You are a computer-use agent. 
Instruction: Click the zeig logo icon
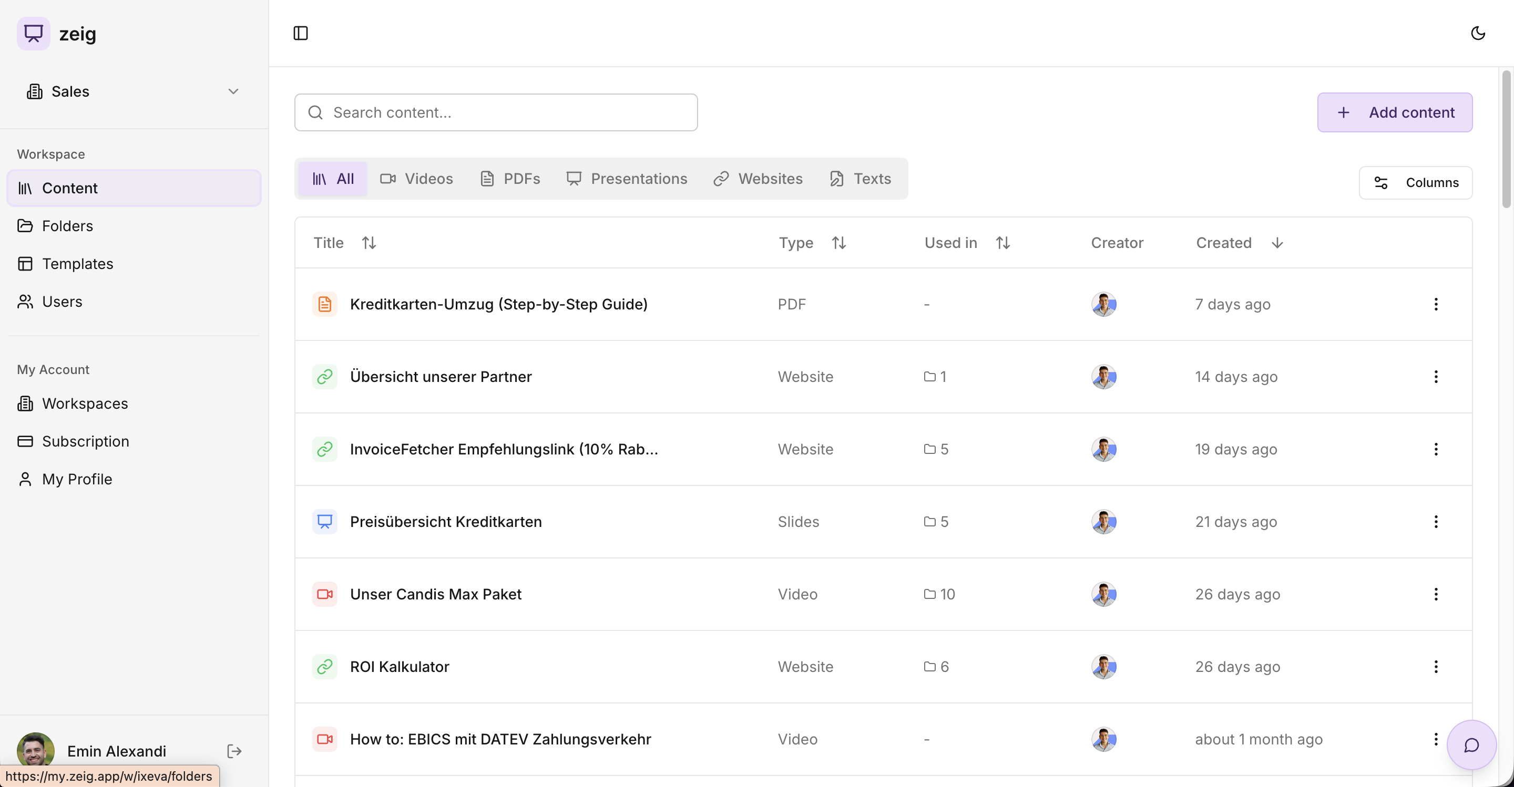click(x=34, y=34)
